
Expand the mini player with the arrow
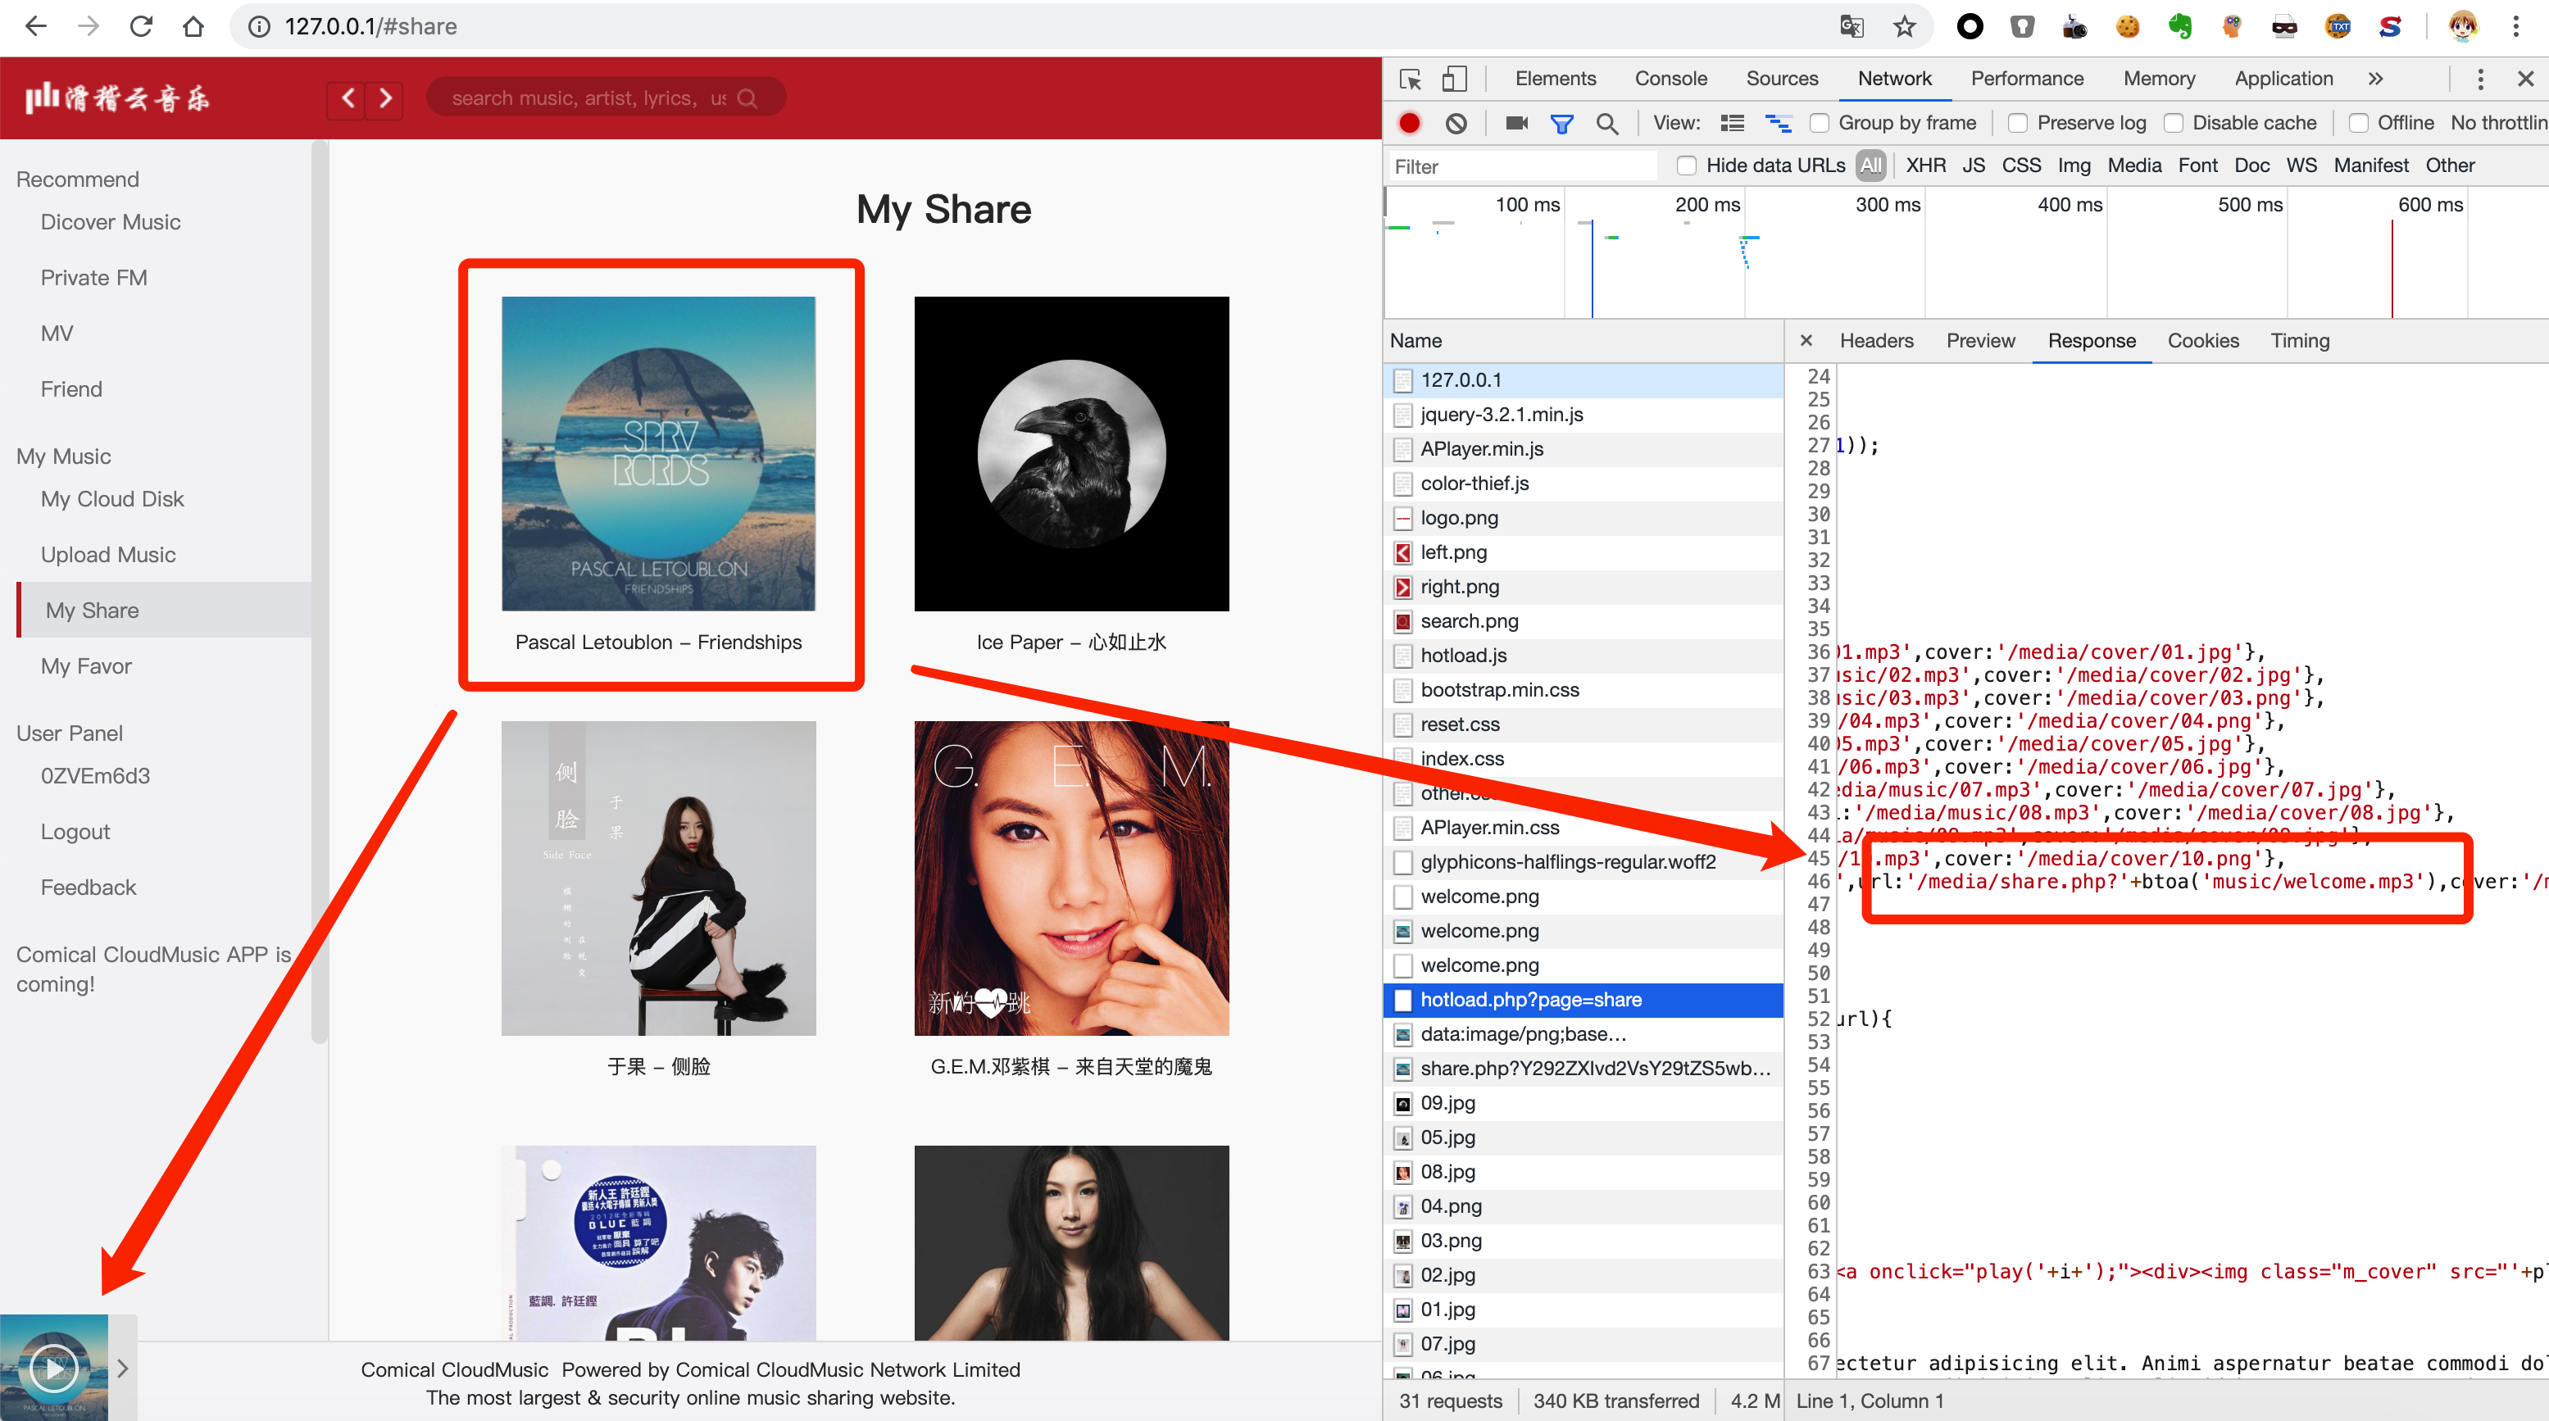point(123,1369)
